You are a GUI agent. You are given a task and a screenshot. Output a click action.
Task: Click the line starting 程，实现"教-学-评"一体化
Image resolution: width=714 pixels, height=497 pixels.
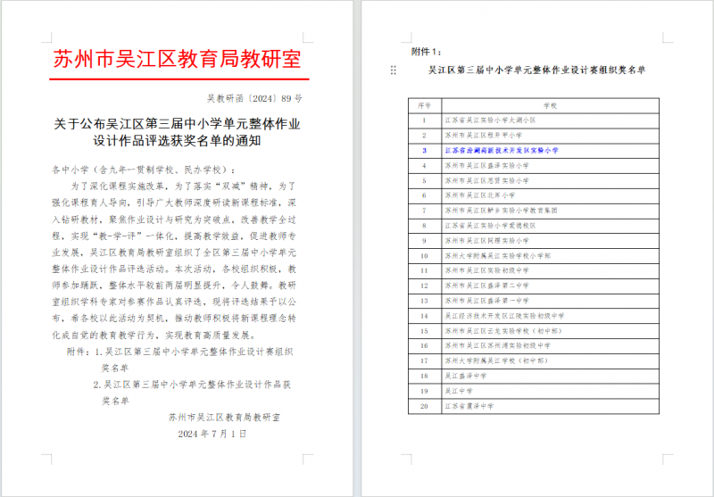174,236
